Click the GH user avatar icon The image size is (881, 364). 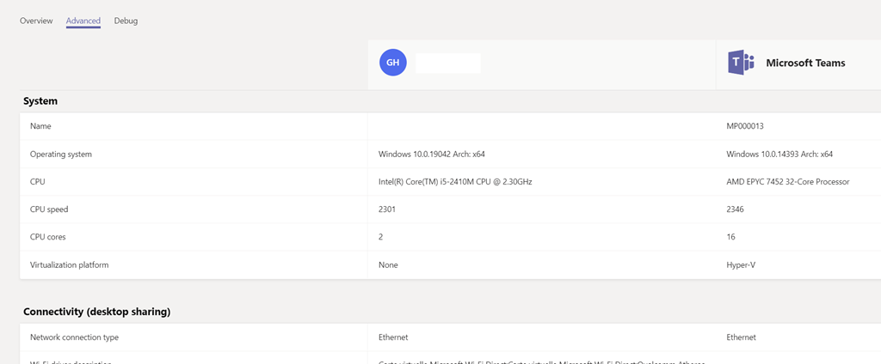tap(392, 63)
